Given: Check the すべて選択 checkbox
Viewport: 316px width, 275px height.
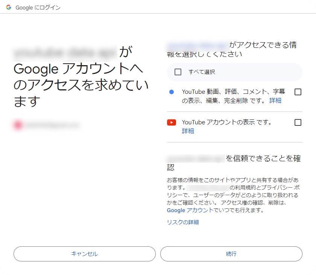Looking at the screenshot, I should click(178, 72).
